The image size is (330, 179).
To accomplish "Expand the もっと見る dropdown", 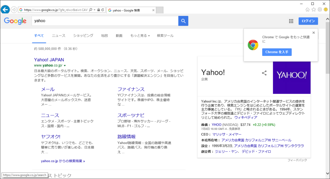I will [140, 36].
